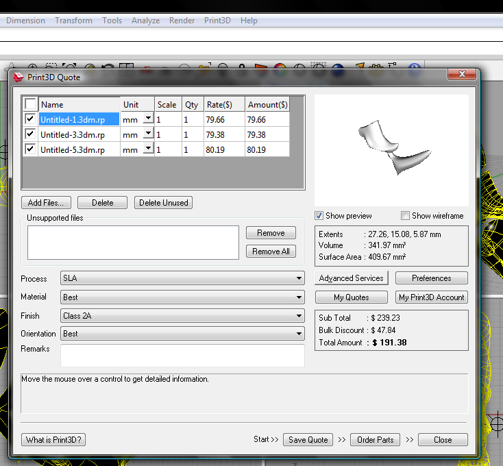
Task: Click the Scale cell of Untitled-5.3dm.rp
Action: [x=168, y=150]
